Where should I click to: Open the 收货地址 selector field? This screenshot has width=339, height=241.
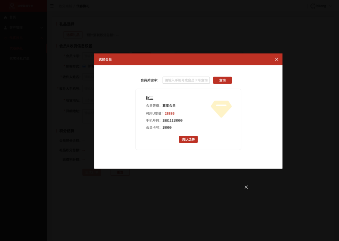pos(88,100)
